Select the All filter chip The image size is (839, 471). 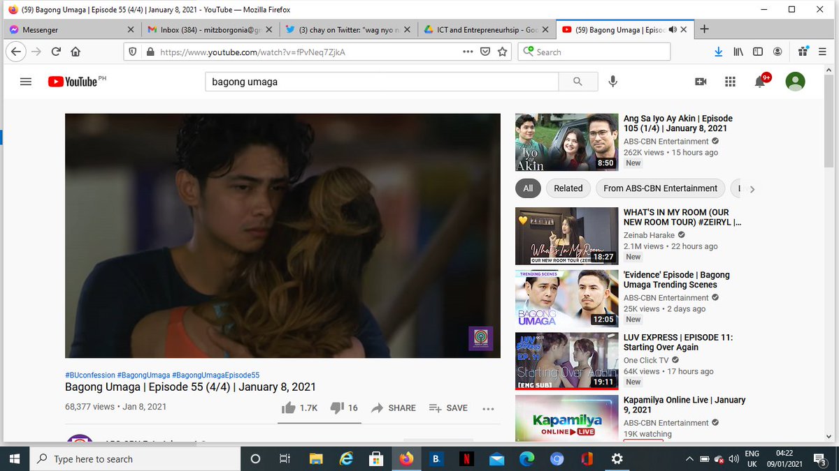pyautogui.click(x=528, y=188)
